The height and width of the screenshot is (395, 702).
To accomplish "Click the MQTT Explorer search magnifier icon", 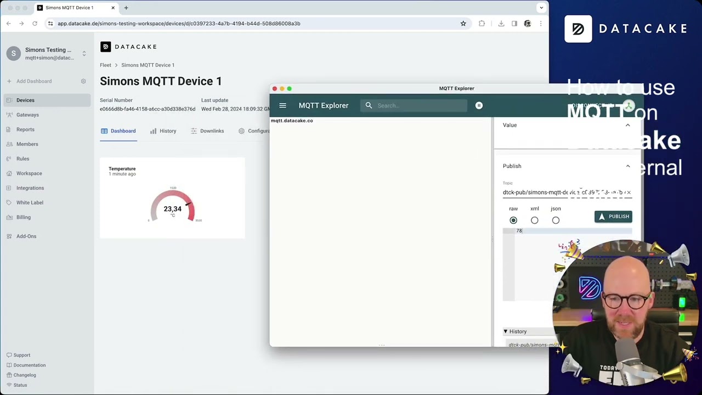I will (369, 105).
